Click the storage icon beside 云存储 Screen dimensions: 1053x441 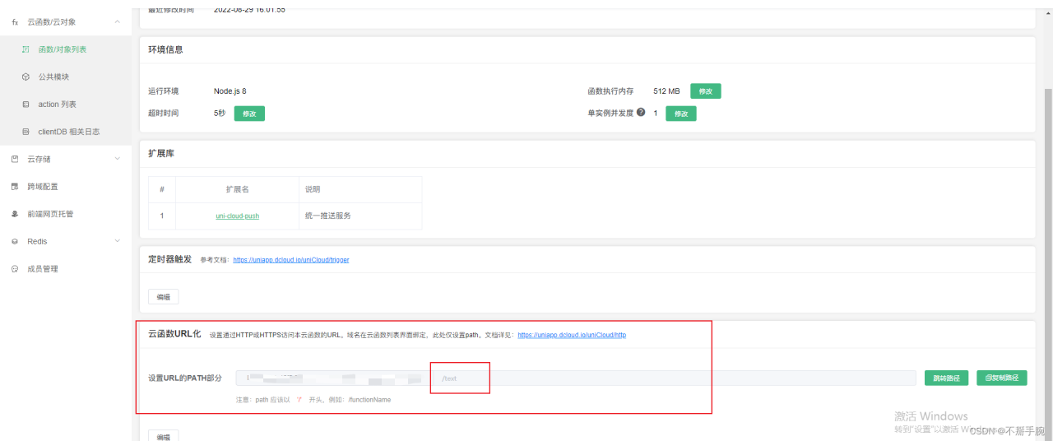[x=15, y=159]
